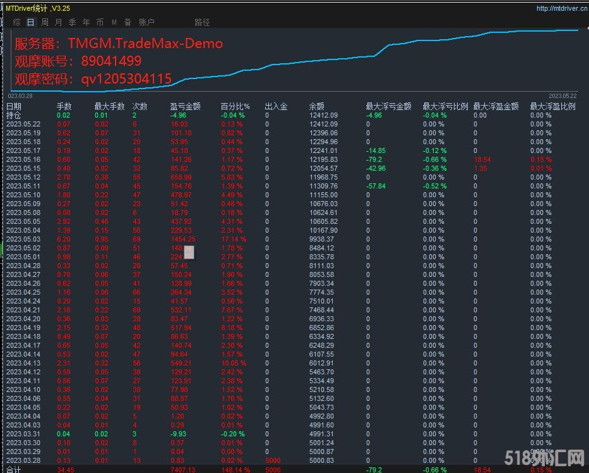
Task: Click the MTDriver统计 ,V3.25 title
Action: 38,8
